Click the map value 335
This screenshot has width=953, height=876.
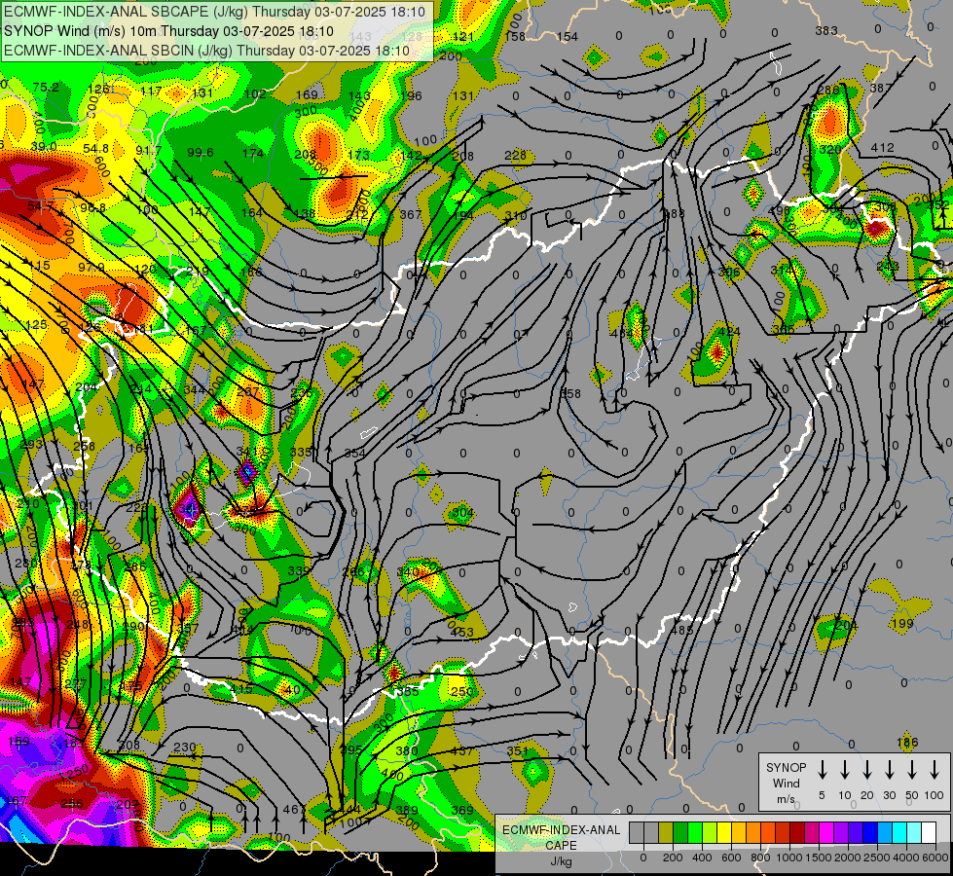pos(302,453)
